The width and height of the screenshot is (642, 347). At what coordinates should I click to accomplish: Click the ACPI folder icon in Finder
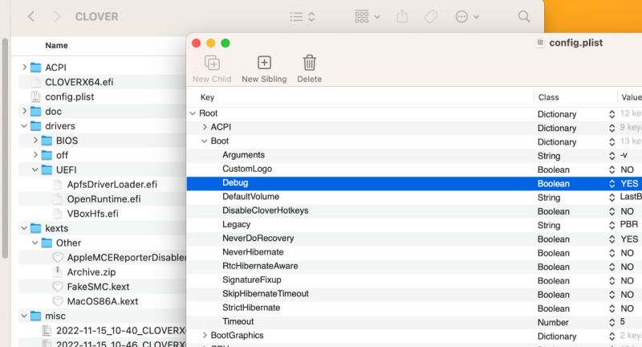36,67
